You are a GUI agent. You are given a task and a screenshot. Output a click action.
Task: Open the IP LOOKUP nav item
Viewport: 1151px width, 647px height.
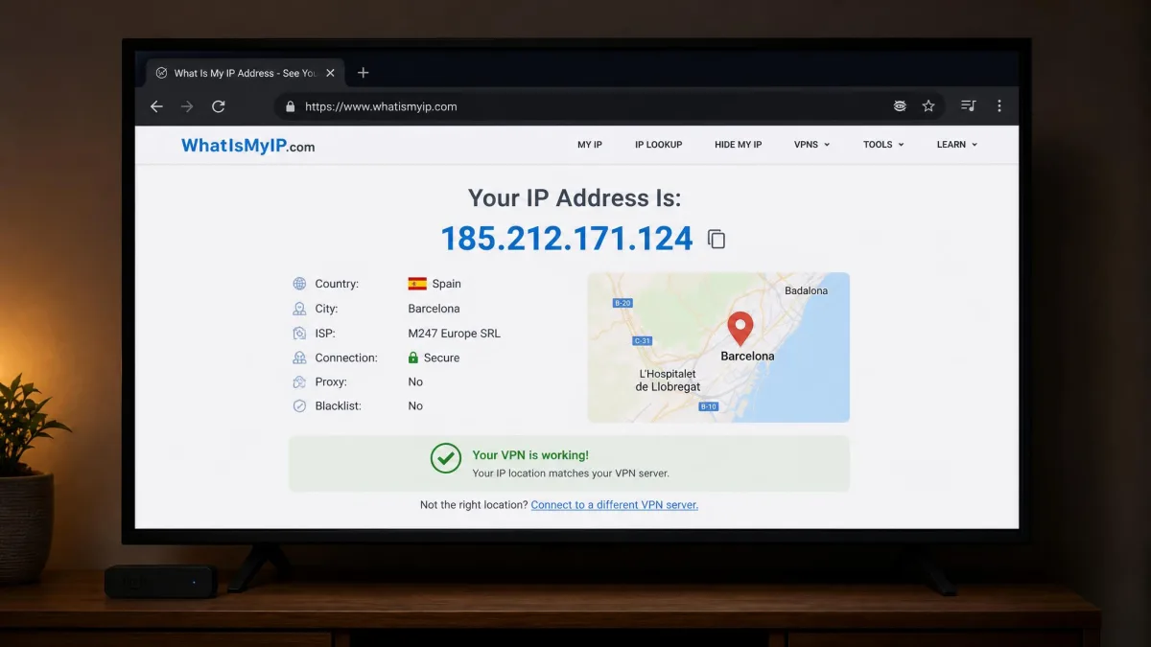[659, 145]
